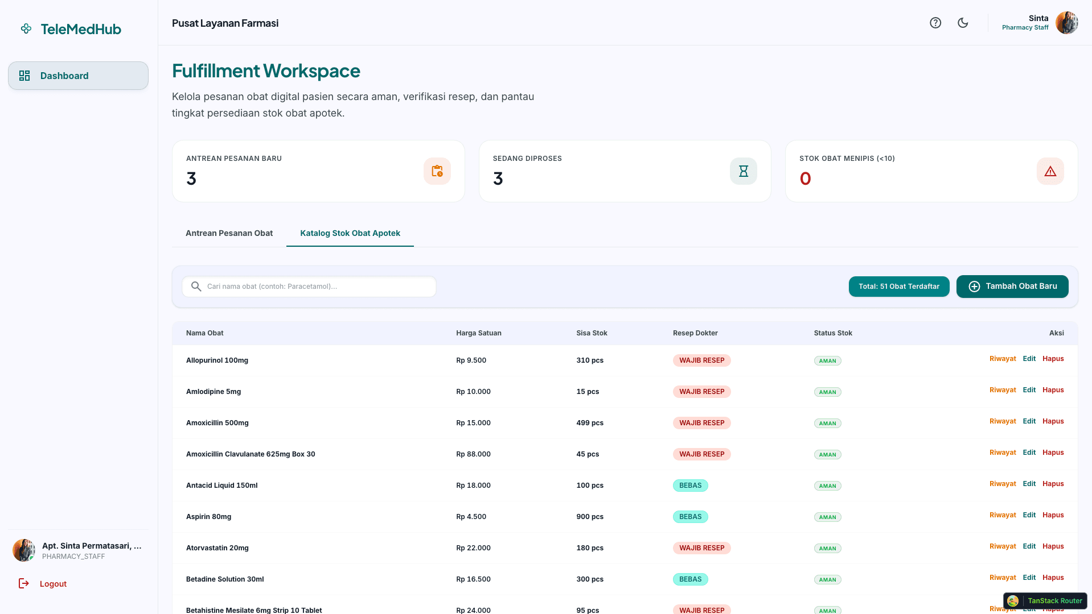Click the new orders clipboard icon

437,171
